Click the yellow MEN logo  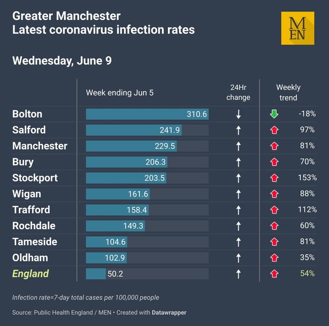pos(297,28)
